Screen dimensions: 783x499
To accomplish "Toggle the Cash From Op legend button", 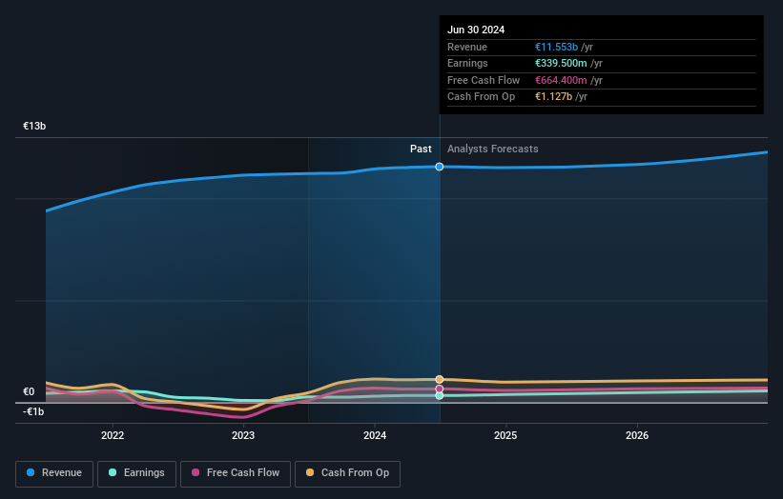I will point(347,473).
